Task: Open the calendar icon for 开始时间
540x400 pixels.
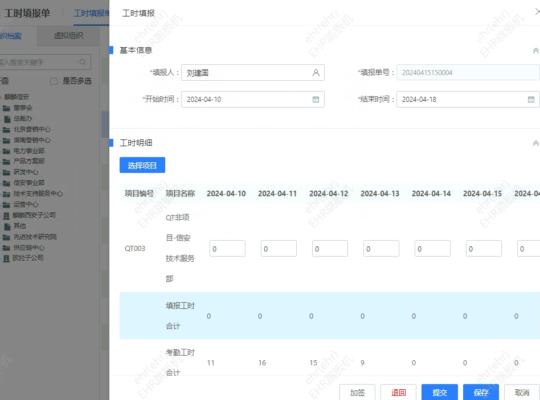Action: [x=316, y=99]
